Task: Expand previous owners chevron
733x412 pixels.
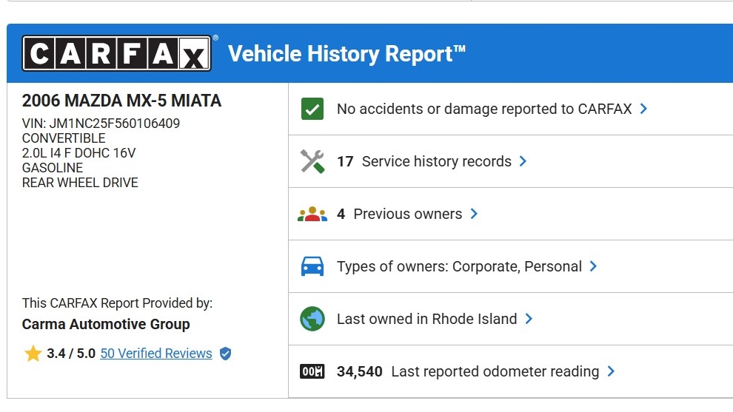Action: (474, 214)
